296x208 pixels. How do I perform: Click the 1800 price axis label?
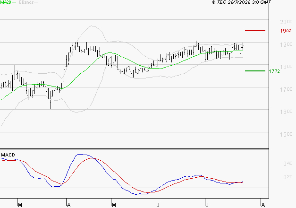286,67
